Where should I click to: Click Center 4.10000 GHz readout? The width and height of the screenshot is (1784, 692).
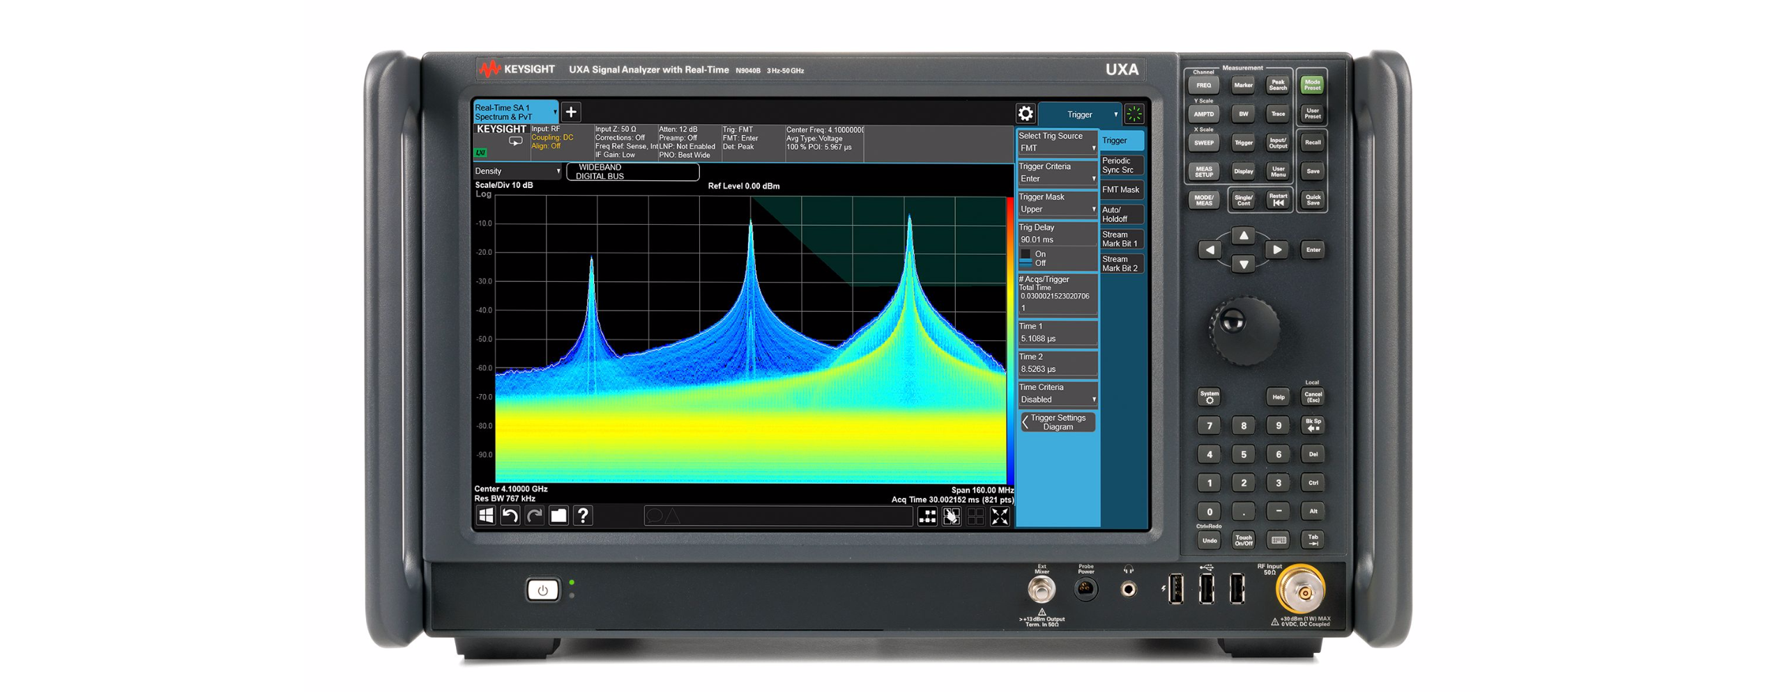510,489
